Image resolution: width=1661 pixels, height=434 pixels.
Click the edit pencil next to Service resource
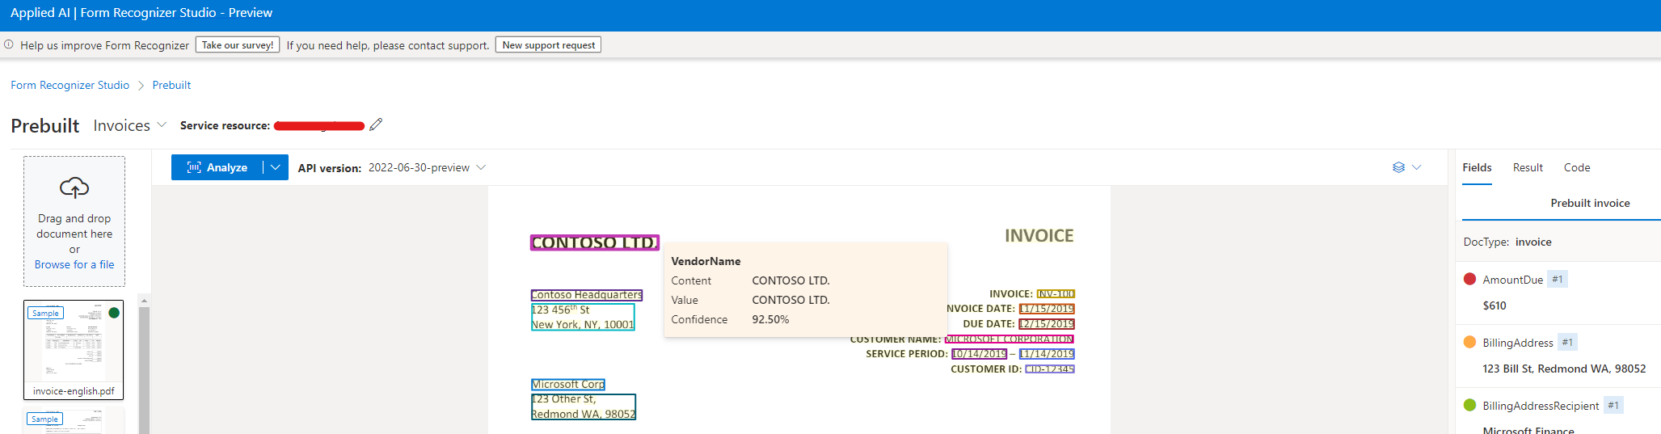[376, 124]
